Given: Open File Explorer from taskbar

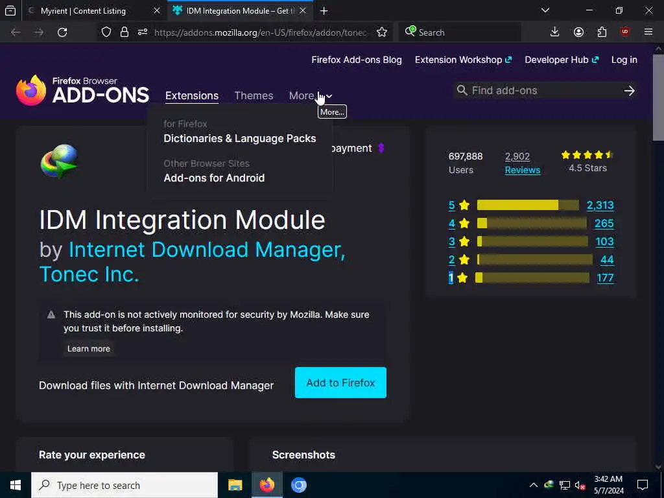Looking at the screenshot, I should (235, 485).
